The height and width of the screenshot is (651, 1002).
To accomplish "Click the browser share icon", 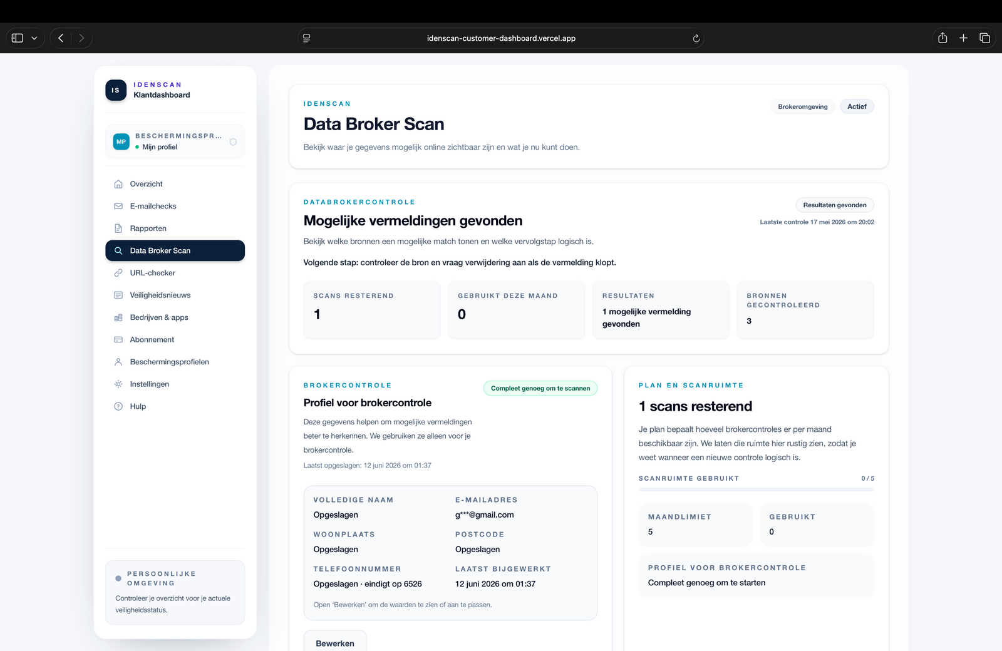I will tap(943, 38).
